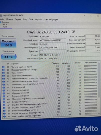The height and width of the screenshot is (135, 101).
Task: Click the Хорошо 100 % health status button
Action: pos(8,43)
